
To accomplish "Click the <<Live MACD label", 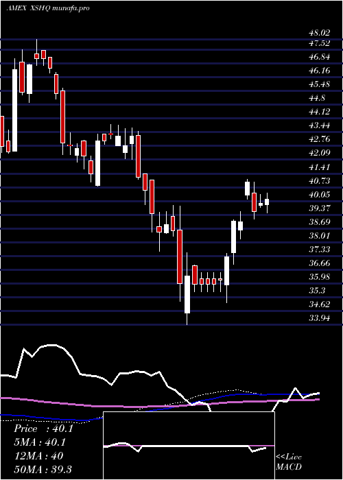I will (x=289, y=462).
